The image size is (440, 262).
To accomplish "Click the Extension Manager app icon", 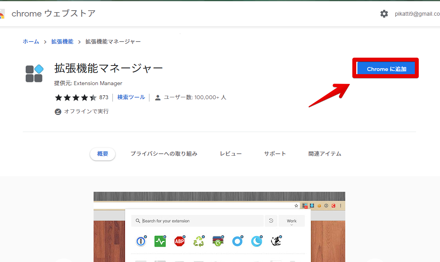I will (x=34, y=73).
